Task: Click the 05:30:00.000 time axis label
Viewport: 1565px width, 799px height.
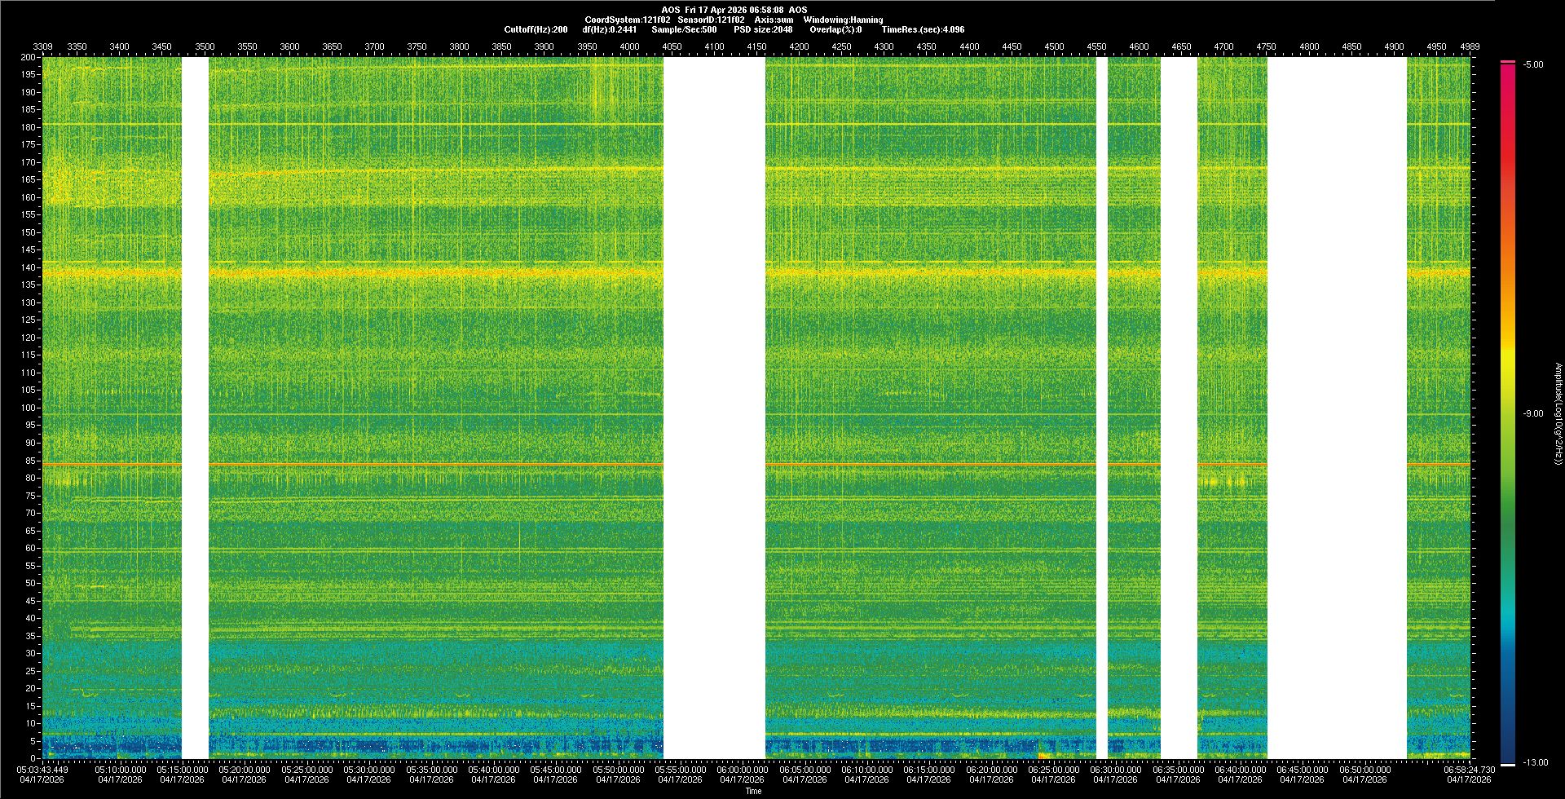Action: click(369, 769)
